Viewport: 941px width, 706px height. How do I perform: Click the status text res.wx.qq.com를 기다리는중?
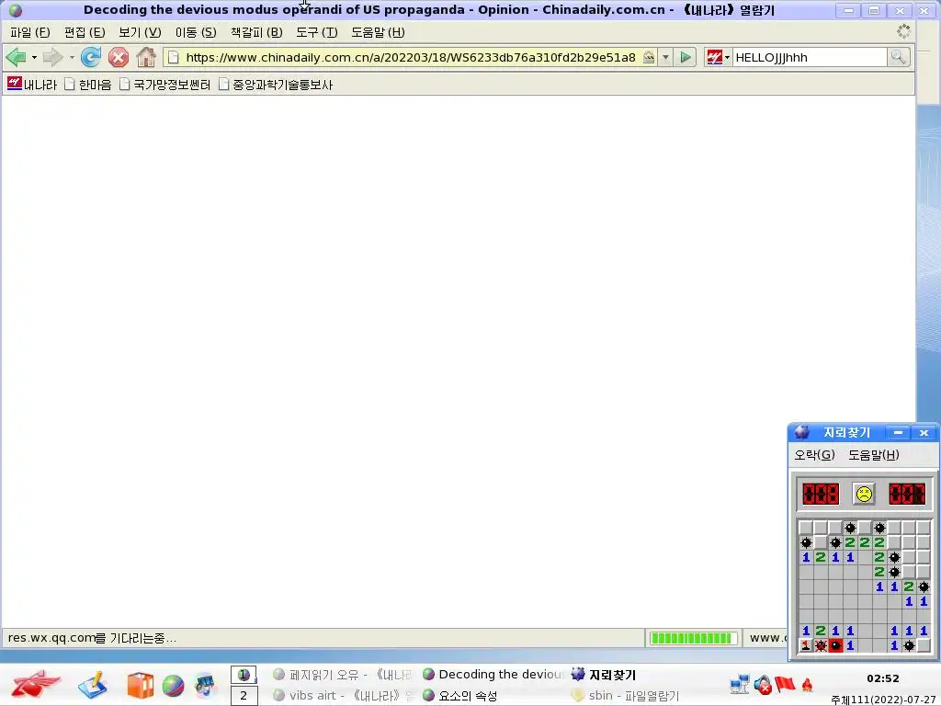point(92,638)
